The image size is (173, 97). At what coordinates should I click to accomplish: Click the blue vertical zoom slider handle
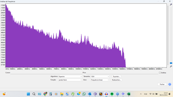point(171,63)
